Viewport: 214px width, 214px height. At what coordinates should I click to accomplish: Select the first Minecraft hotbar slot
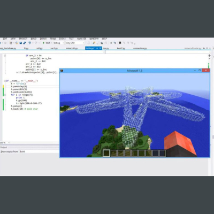(106, 153)
